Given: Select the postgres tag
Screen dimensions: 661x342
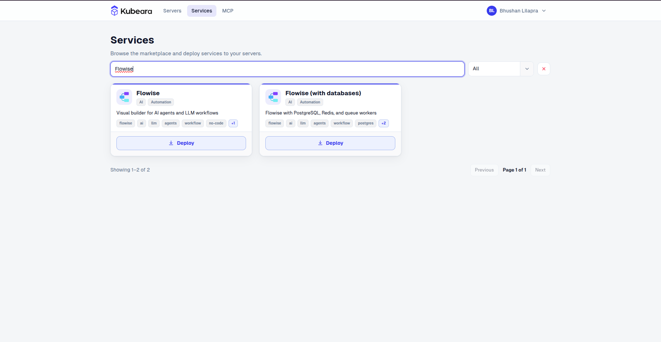Looking at the screenshot, I should tap(366, 123).
